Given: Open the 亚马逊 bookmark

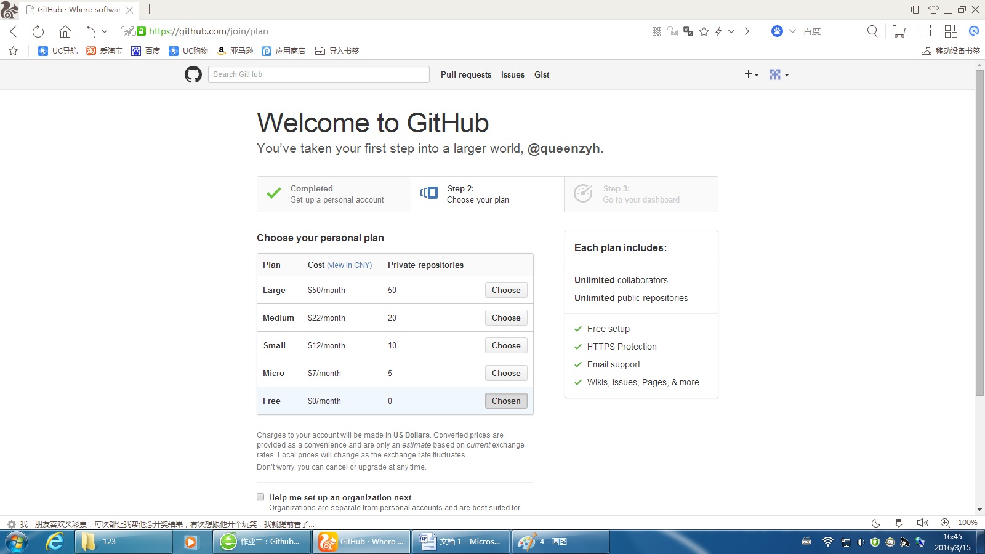Looking at the screenshot, I should (235, 51).
